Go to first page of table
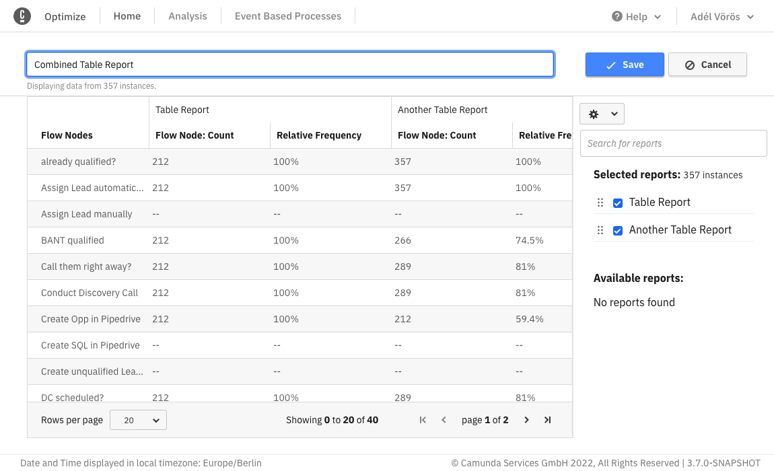774x471 pixels. pyautogui.click(x=423, y=420)
